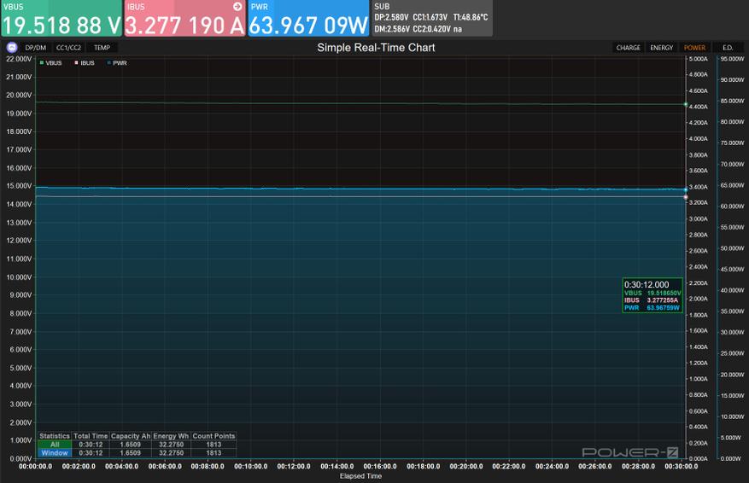Toggle the VBUS legend marker

(x=42, y=63)
